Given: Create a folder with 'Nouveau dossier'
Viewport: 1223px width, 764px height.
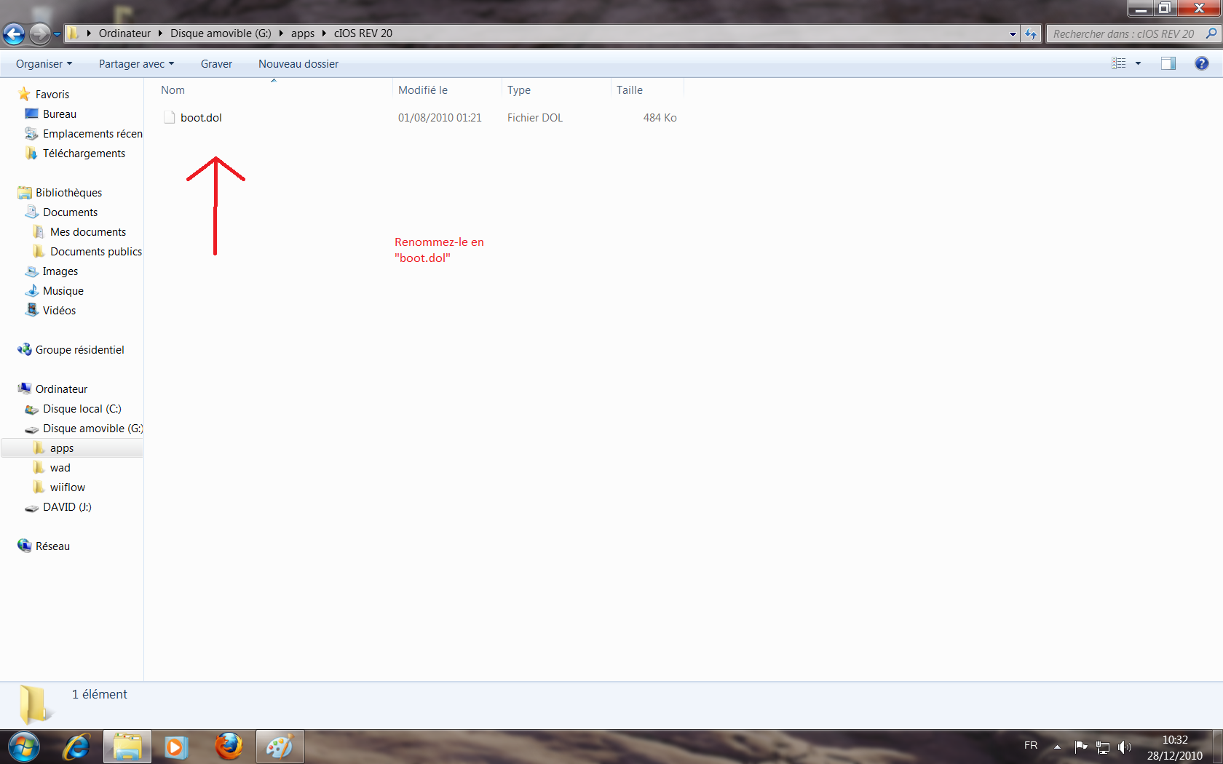Looking at the screenshot, I should point(298,64).
